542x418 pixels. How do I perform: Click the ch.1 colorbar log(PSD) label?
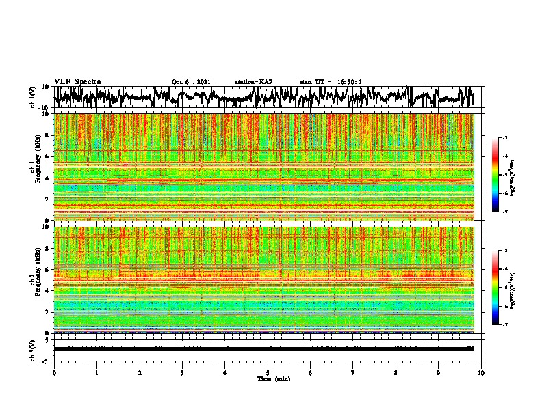coord(512,178)
